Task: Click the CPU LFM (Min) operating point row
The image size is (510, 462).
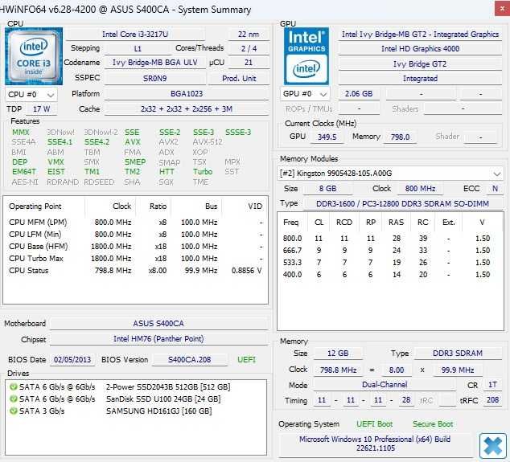Action: [x=136, y=235]
